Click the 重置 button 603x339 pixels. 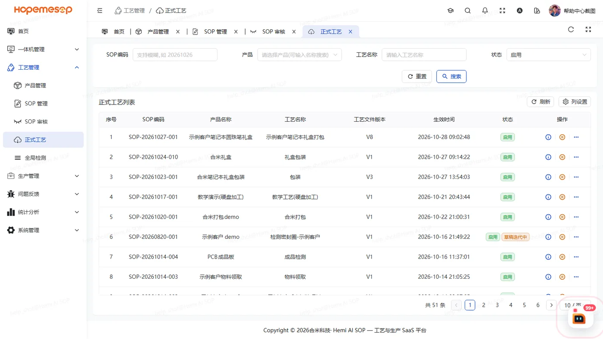(417, 77)
